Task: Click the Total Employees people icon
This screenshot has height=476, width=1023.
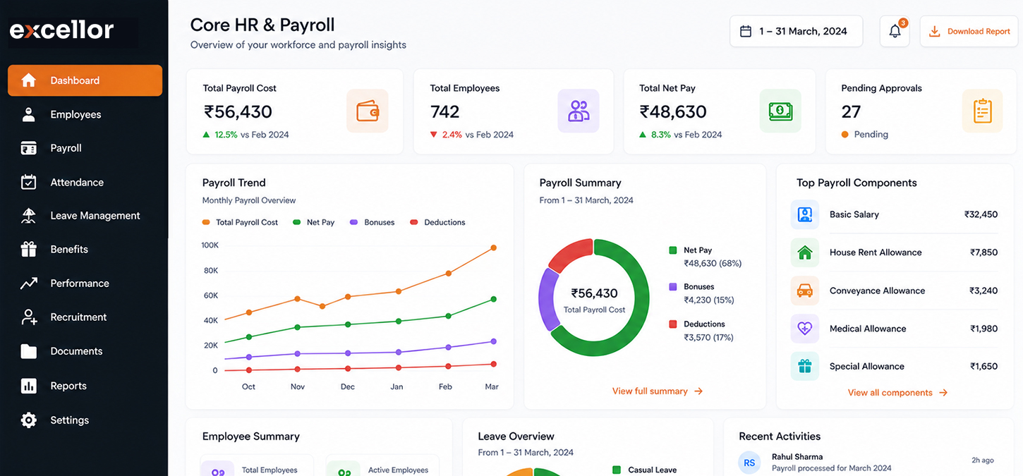Action: click(579, 111)
